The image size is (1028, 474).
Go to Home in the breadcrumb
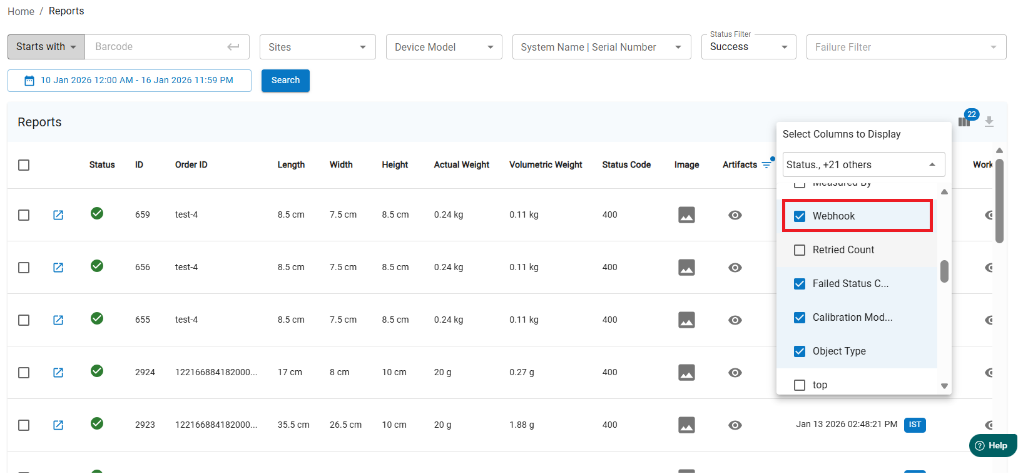pyautogui.click(x=21, y=11)
